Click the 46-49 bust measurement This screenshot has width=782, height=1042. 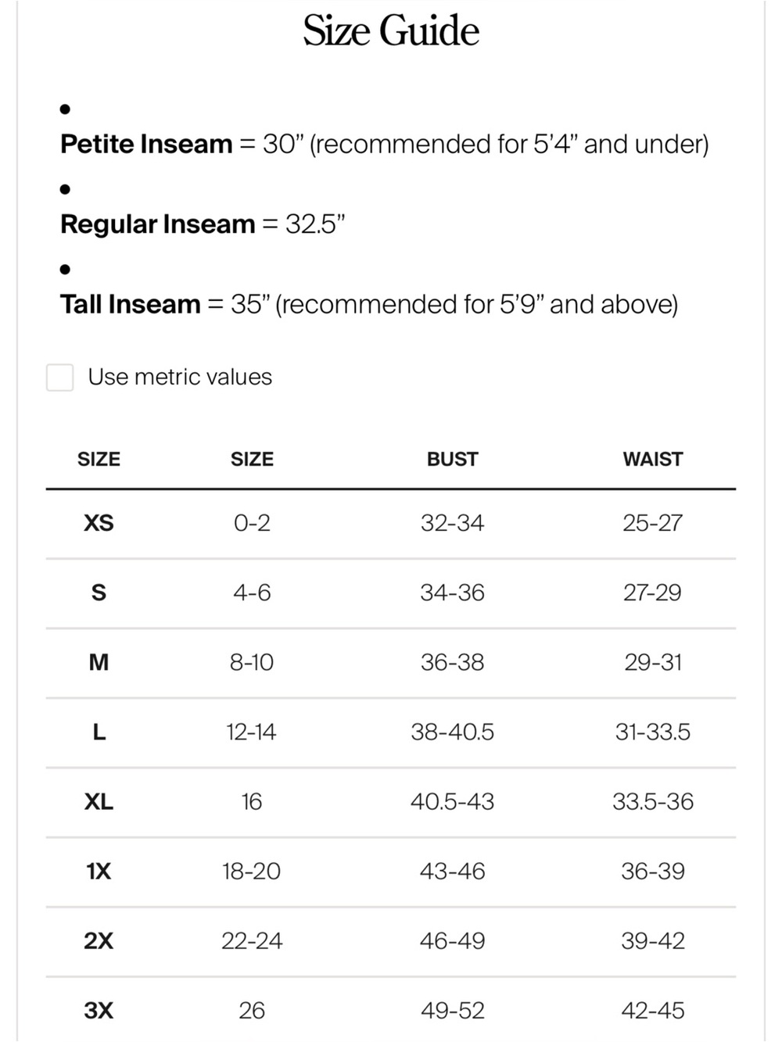click(452, 940)
